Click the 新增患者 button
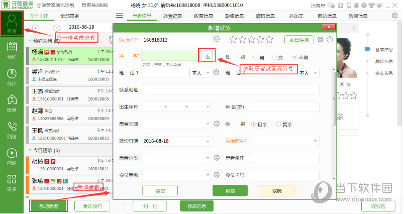This screenshot has height=214, width=404. (45, 205)
